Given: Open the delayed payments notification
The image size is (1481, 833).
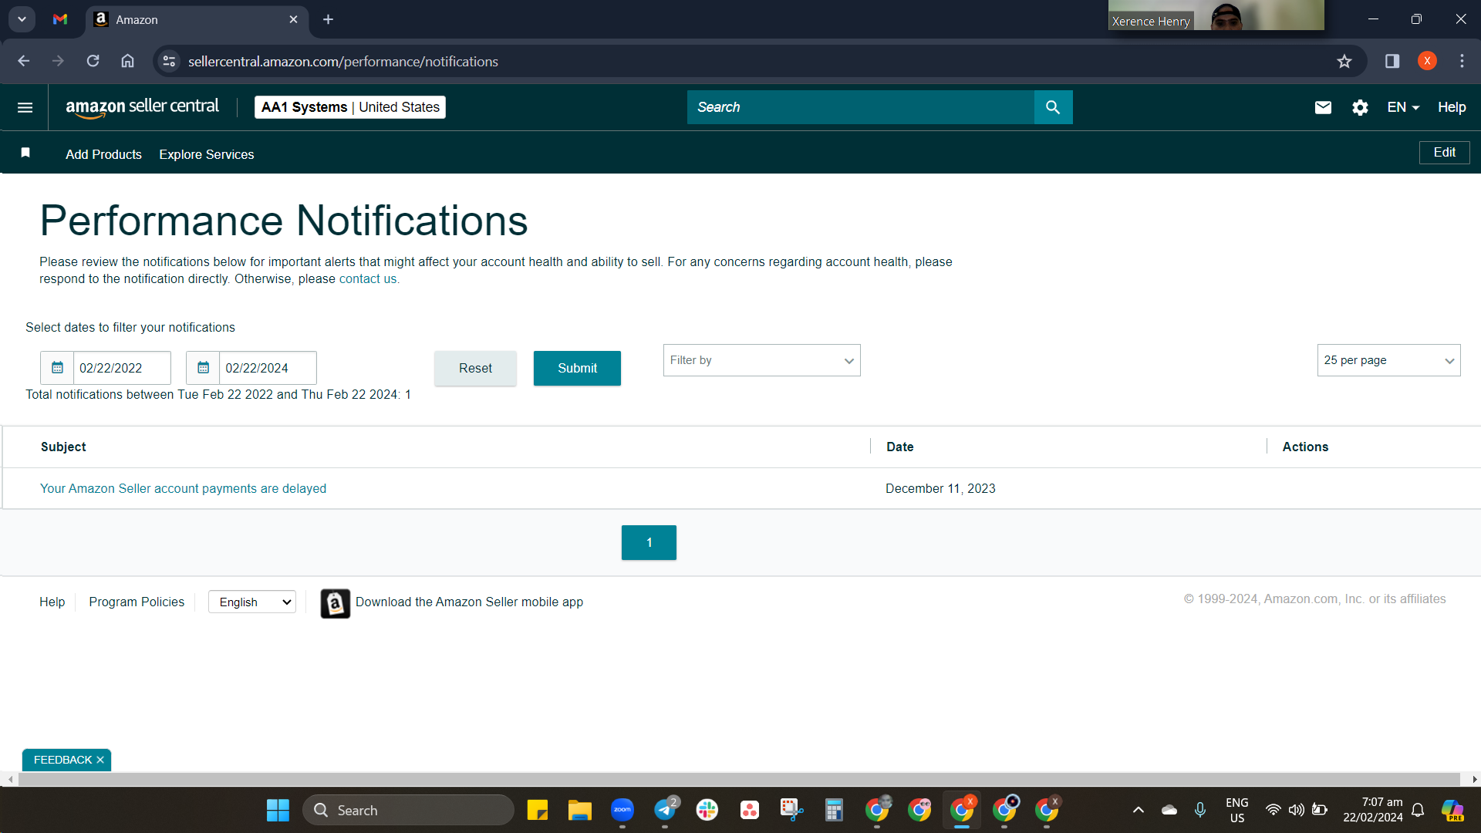Looking at the screenshot, I should 183,488.
